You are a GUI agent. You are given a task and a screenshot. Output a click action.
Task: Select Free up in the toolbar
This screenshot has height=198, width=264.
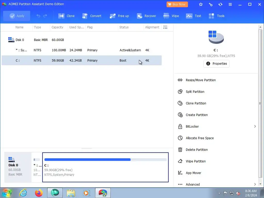pos(119,16)
